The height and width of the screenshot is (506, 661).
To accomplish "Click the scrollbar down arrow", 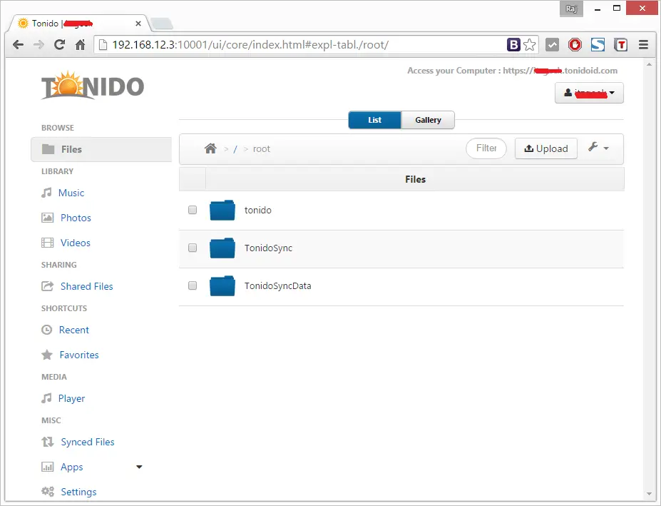I will pyautogui.click(x=649, y=494).
